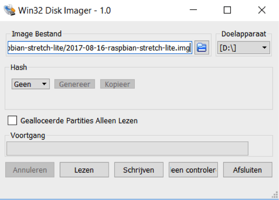Click the dropdown arrow next to Geen

click(x=44, y=84)
